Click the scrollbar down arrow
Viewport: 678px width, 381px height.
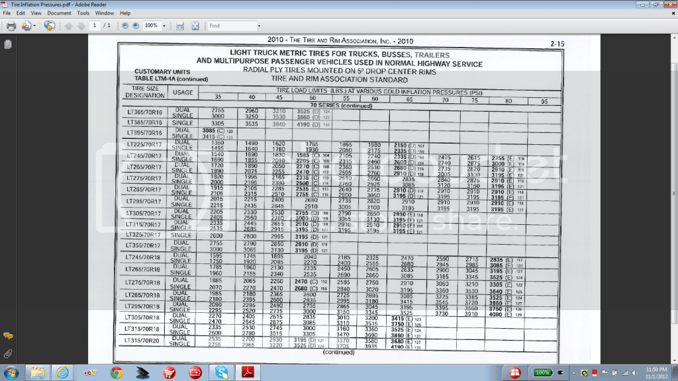coord(674,360)
